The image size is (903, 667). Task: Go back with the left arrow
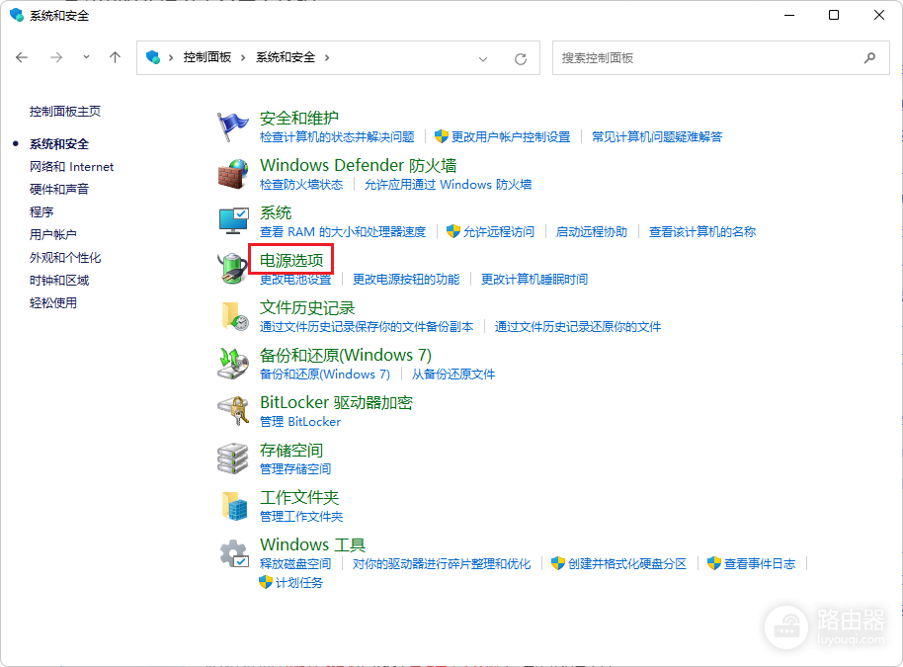22,57
